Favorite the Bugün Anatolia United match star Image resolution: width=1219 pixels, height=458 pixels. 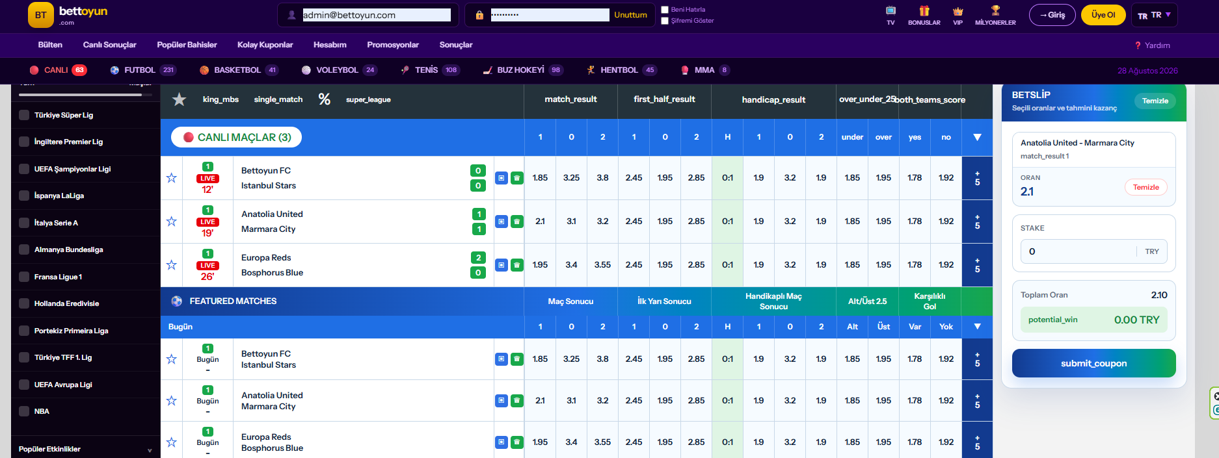[x=171, y=401]
